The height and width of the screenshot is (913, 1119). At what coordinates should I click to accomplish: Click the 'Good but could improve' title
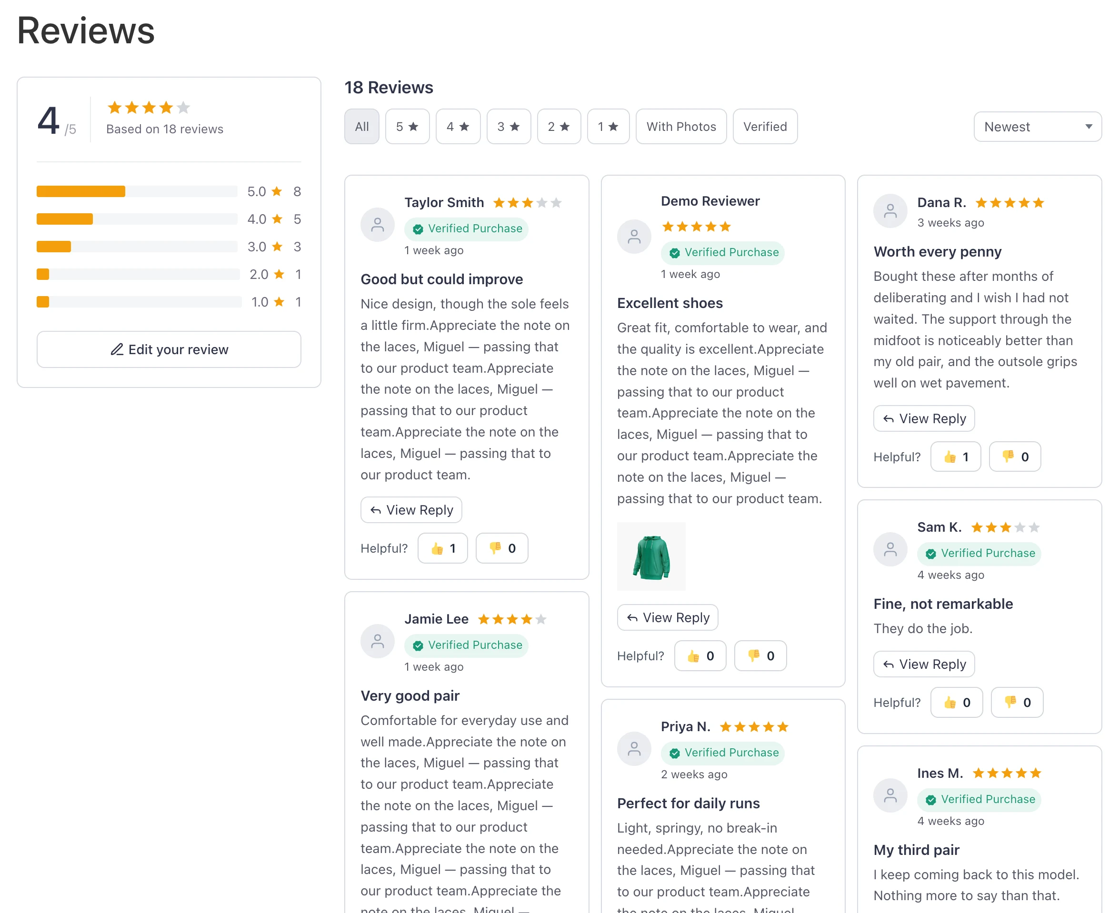[441, 279]
